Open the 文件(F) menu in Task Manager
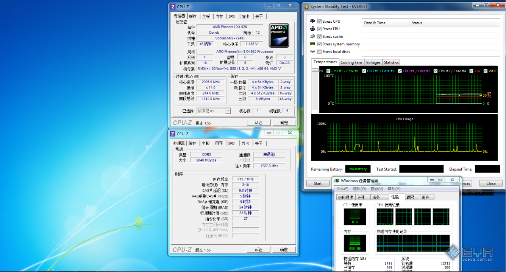The height and width of the screenshot is (272, 506). click(342, 189)
